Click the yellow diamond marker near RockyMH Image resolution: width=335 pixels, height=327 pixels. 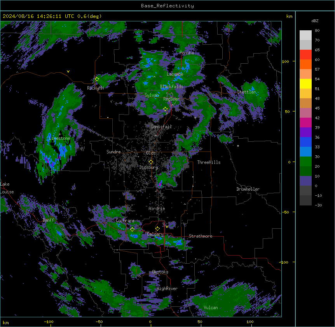click(x=97, y=79)
